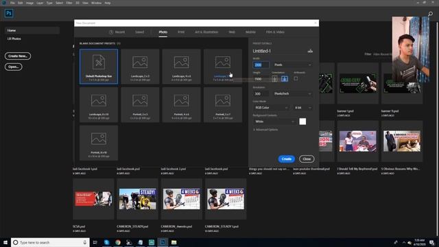Choose Portrait, 5 x 7 preset
This screenshot has height=247, width=439.
223,105
